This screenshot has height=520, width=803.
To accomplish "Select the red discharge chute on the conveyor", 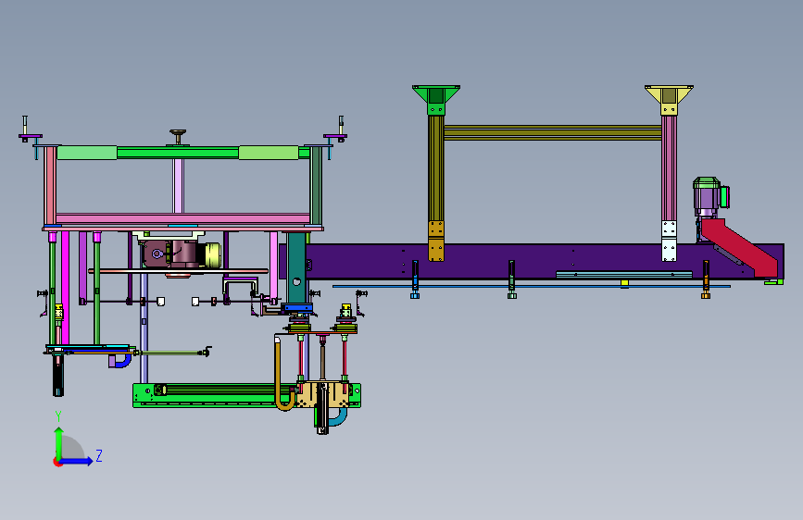I will pyautogui.click(x=739, y=247).
